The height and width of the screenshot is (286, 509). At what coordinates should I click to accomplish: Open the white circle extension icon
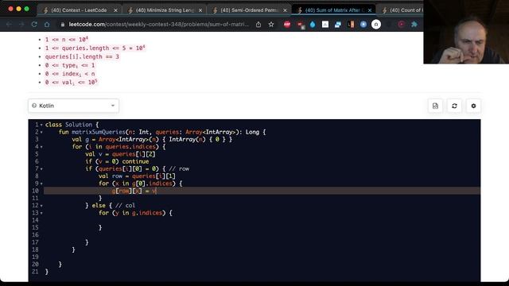[376, 25]
